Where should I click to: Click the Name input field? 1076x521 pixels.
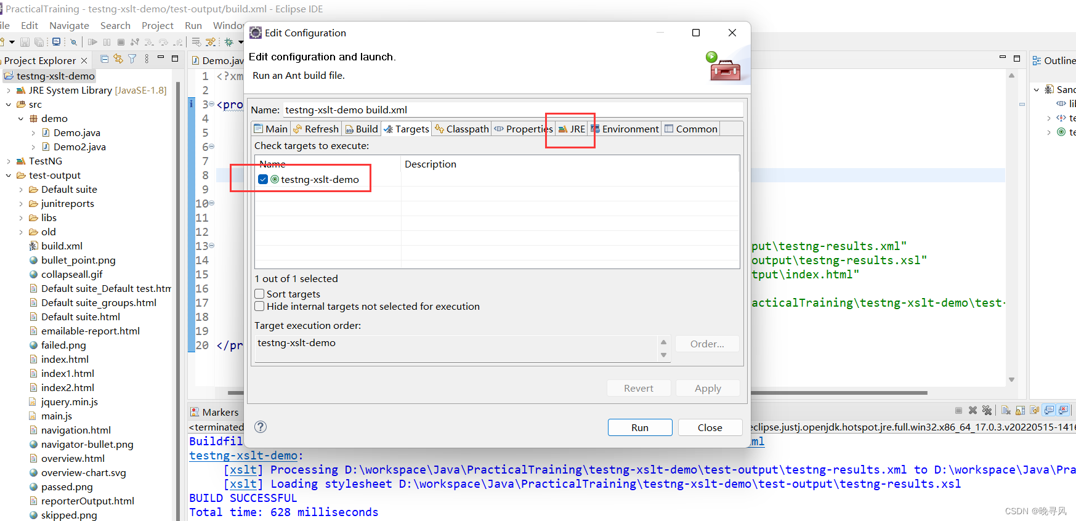512,110
